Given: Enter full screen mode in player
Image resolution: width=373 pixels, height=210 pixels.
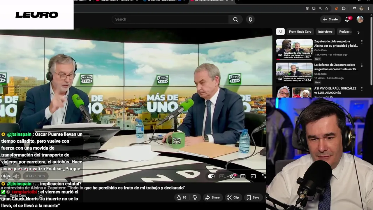Looking at the screenshot, I should [x=264, y=176].
